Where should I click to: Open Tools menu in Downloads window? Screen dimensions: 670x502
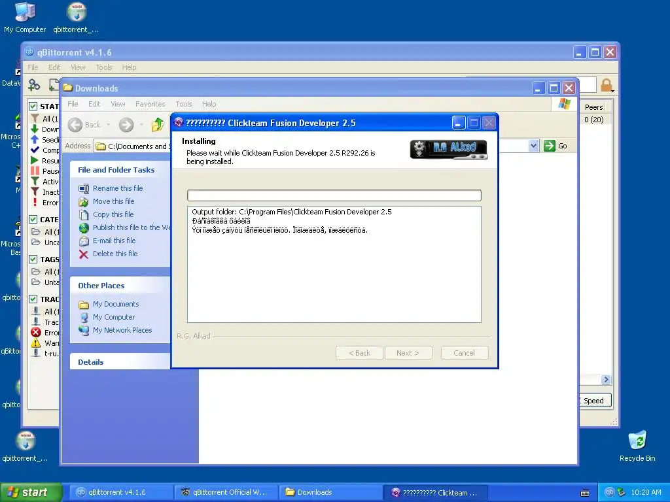point(184,104)
